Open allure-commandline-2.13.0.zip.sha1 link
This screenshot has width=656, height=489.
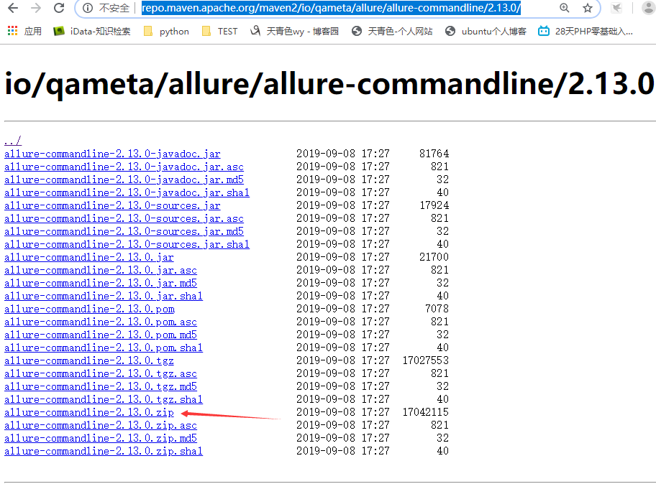click(104, 452)
